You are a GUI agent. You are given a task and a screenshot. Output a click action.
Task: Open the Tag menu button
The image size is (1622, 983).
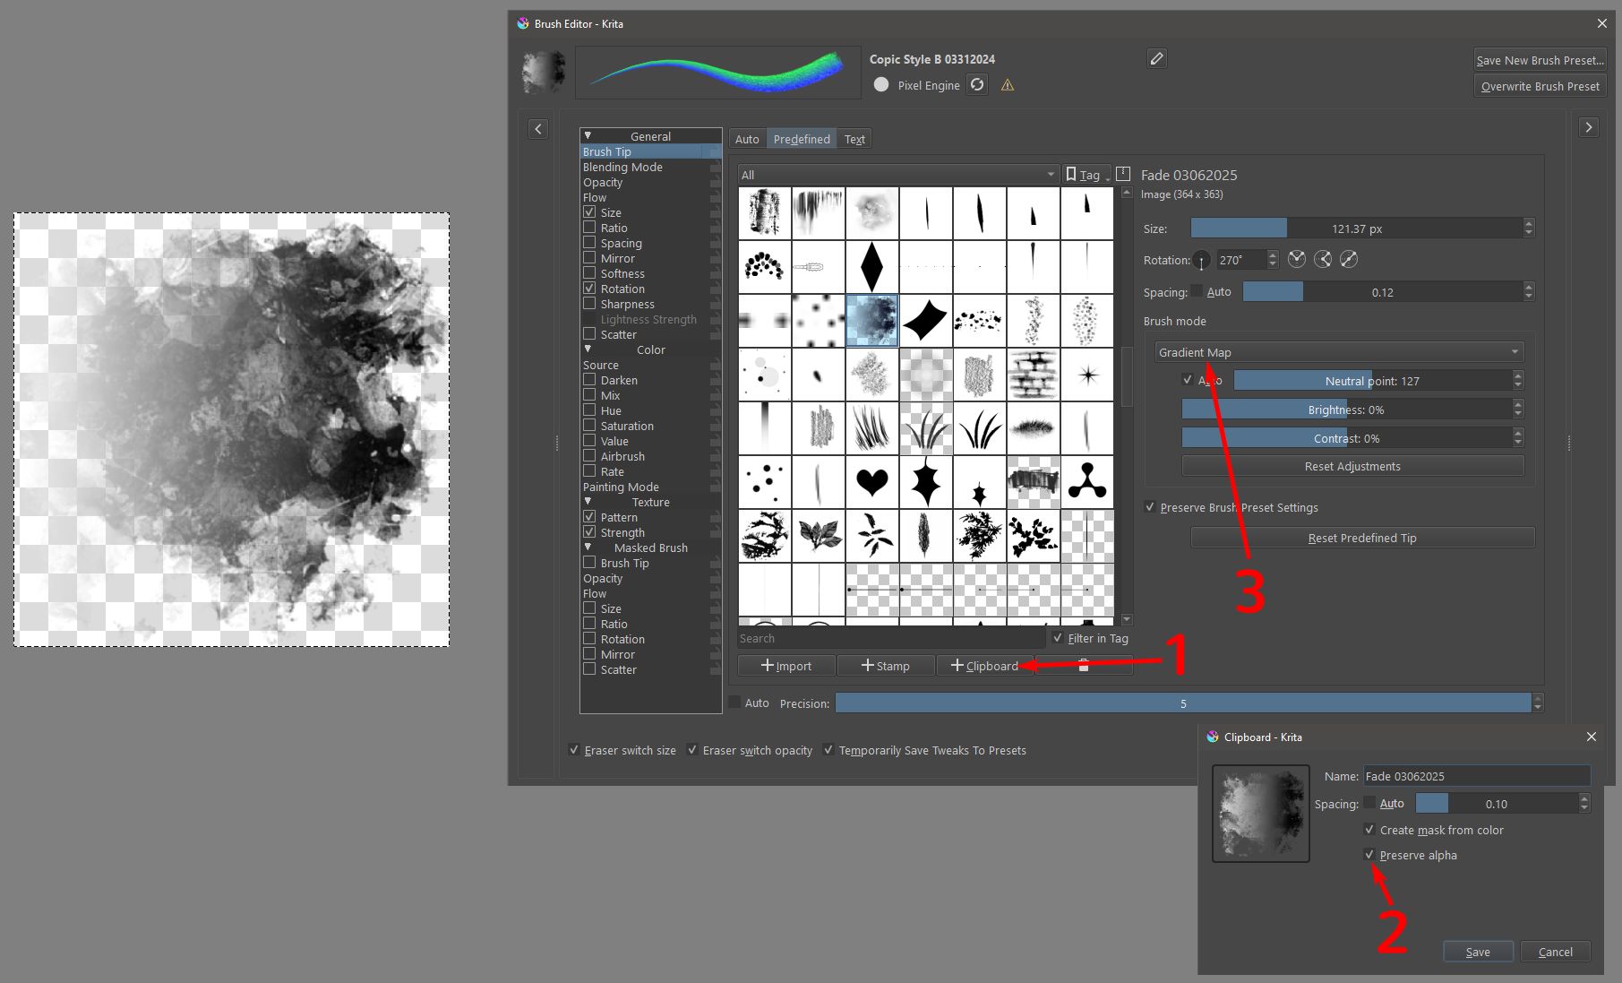pyautogui.click(x=1086, y=175)
